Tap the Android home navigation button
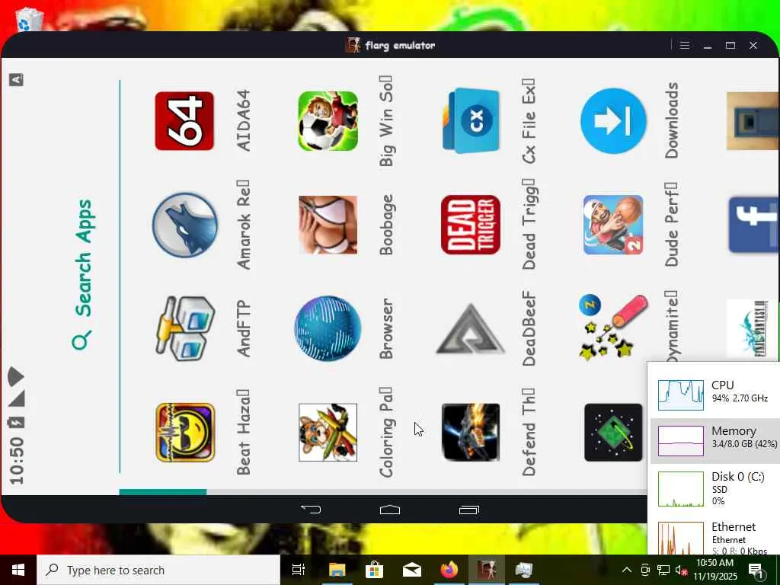Screen dimensions: 780x585 pos(389,510)
